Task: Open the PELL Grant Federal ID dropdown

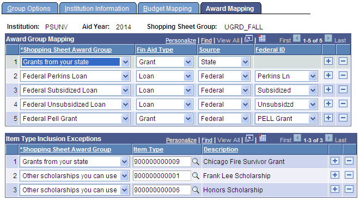Action: 313,119
